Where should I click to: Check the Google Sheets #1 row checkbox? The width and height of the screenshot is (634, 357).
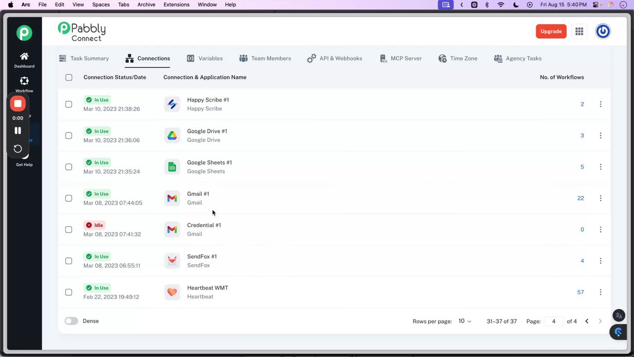pyautogui.click(x=69, y=167)
